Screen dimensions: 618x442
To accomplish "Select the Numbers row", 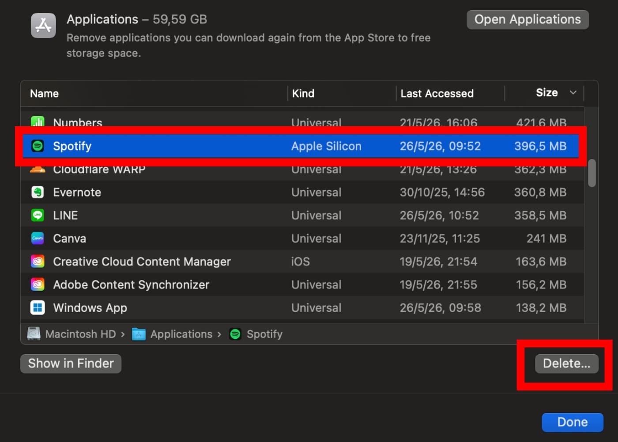I will pos(302,120).
